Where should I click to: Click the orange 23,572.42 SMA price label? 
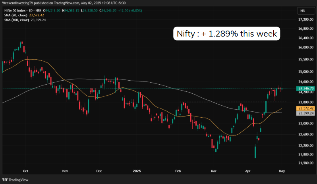point(306,108)
